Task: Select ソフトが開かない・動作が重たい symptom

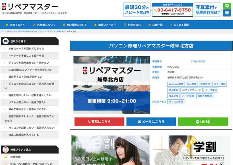Action: click(x=29, y=102)
